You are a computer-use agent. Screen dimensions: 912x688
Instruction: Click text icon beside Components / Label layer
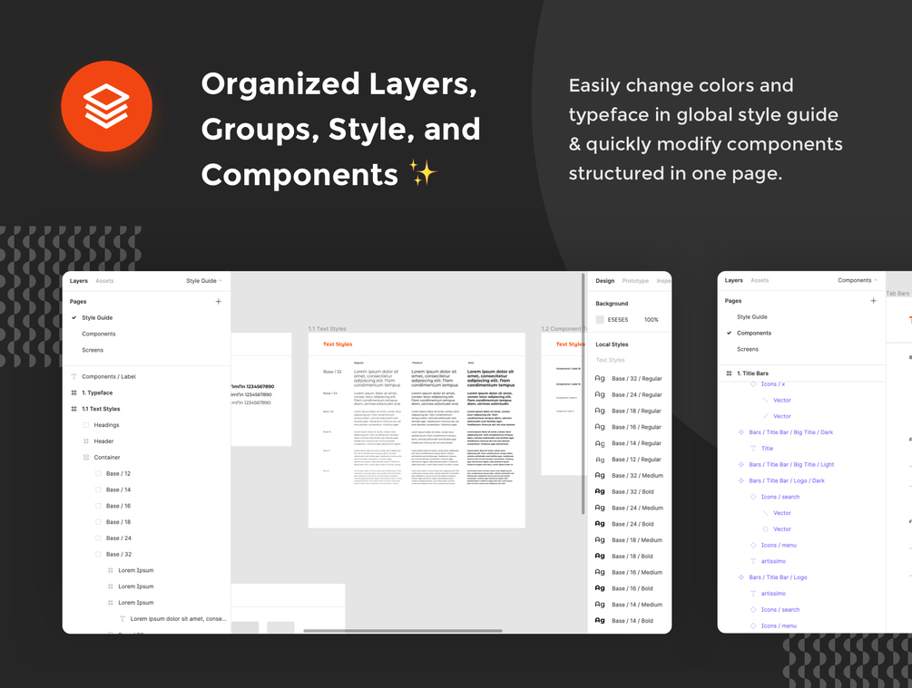tap(74, 376)
